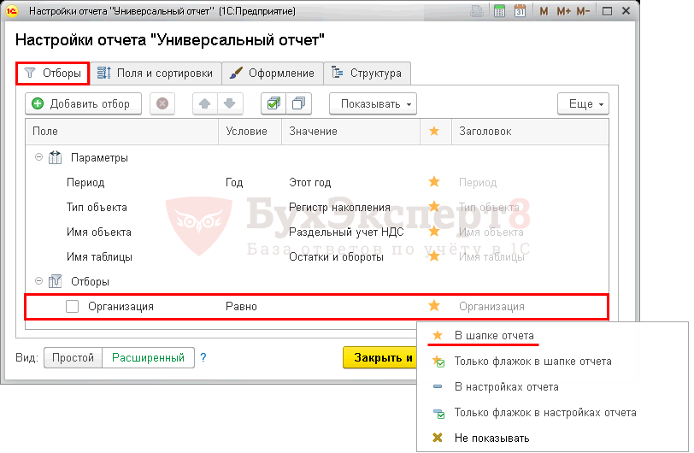
Task: Click the check all filters icon
Action: 273,103
